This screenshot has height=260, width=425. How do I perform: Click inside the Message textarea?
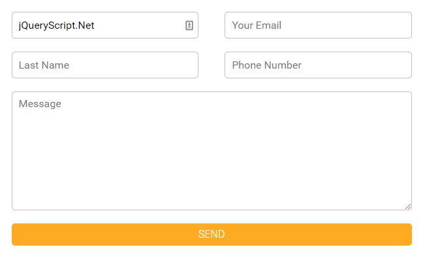pos(212,151)
